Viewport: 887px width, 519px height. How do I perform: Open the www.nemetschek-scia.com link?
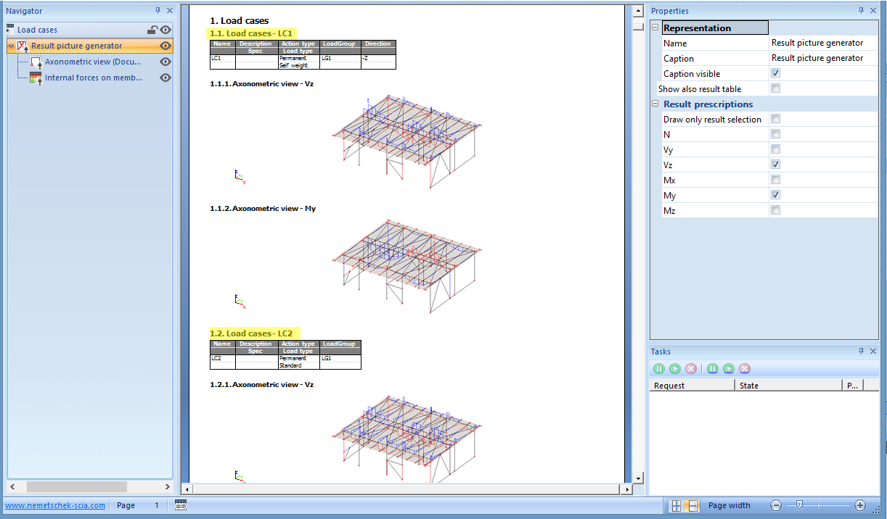pos(55,505)
